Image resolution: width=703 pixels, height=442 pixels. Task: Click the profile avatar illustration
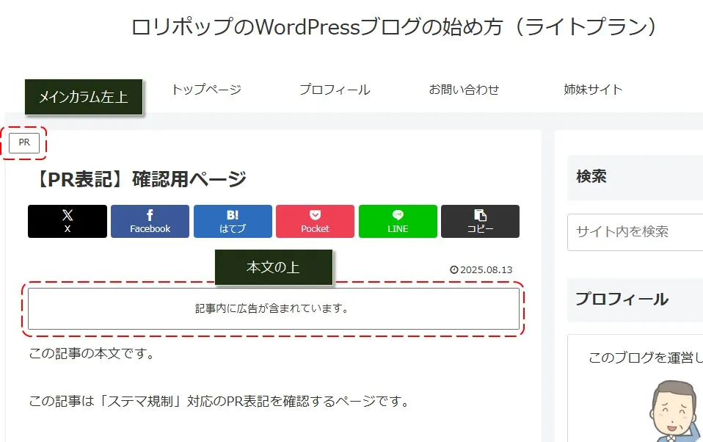(x=677, y=411)
